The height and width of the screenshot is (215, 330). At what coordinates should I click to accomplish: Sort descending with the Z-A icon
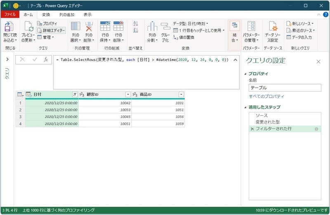pyautogui.click(x=136, y=30)
